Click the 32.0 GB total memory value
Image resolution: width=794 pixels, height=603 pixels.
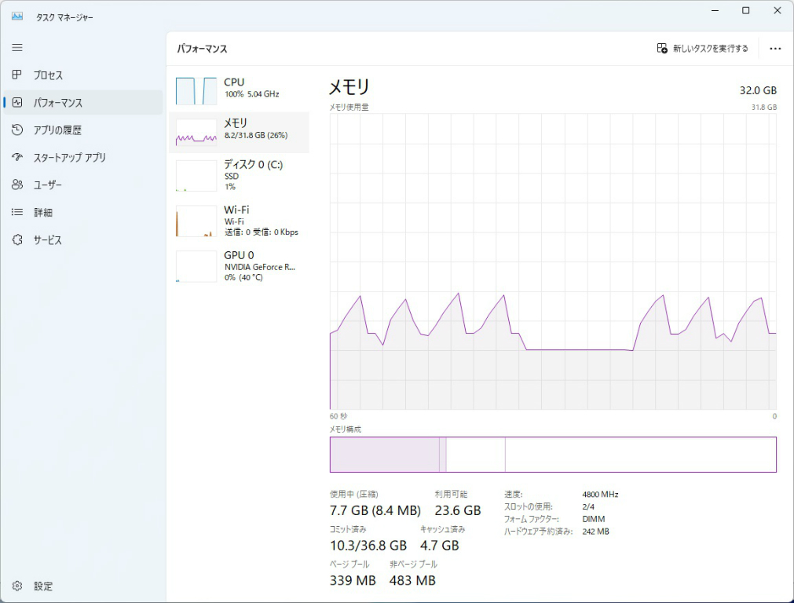pos(758,90)
